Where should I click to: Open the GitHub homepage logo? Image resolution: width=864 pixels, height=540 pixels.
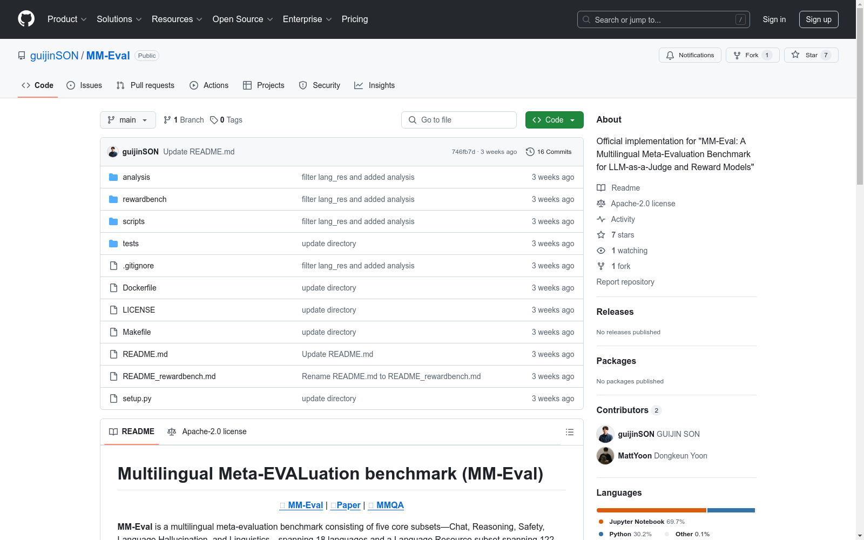point(26,19)
